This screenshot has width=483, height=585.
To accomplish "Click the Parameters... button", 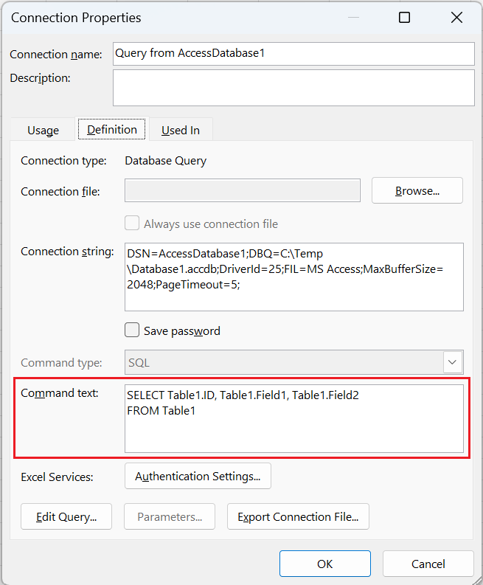I will point(170,516).
